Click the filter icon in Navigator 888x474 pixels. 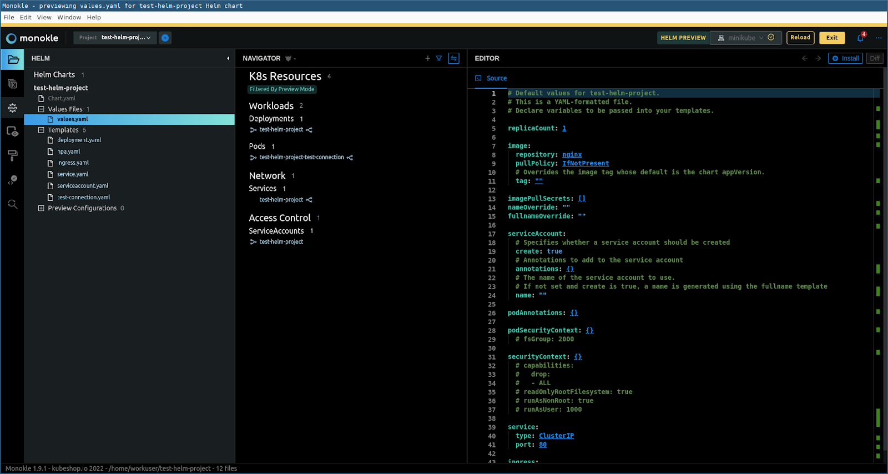tap(439, 58)
